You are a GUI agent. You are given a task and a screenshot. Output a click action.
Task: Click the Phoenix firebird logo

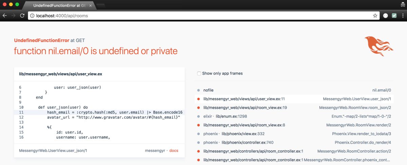379,46
